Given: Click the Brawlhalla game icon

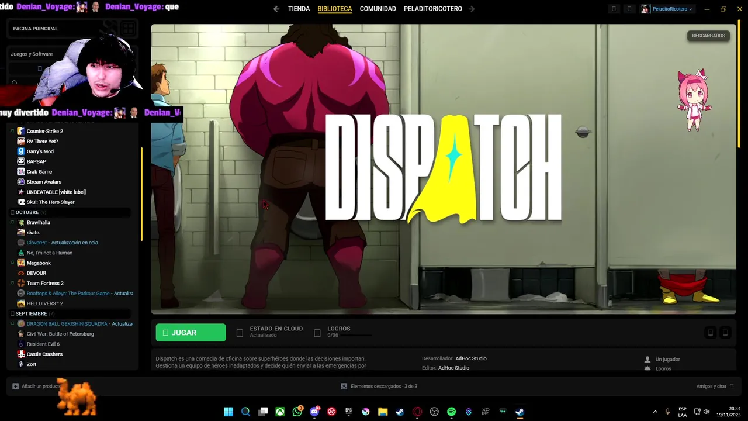Looking at the screenshot, I should click(x=21, y=222).
